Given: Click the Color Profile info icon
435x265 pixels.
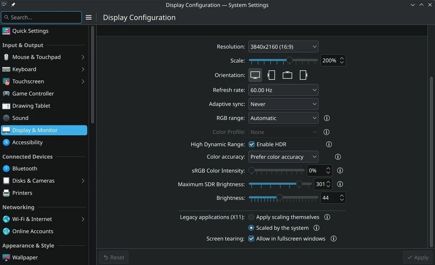Looking at the screenshot, I should (327, 132).
